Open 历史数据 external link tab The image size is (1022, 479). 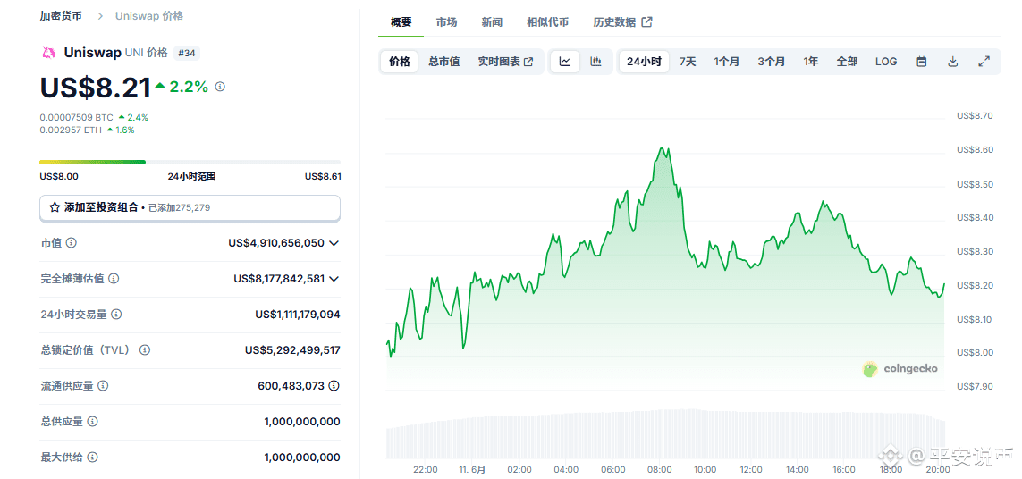pyautogui.click(x=622, y=22)
